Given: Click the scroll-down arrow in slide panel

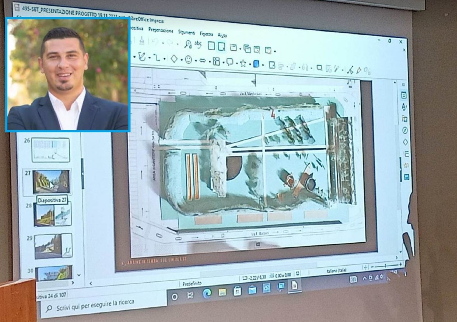Looking at the screenshot, I should 79,275.
